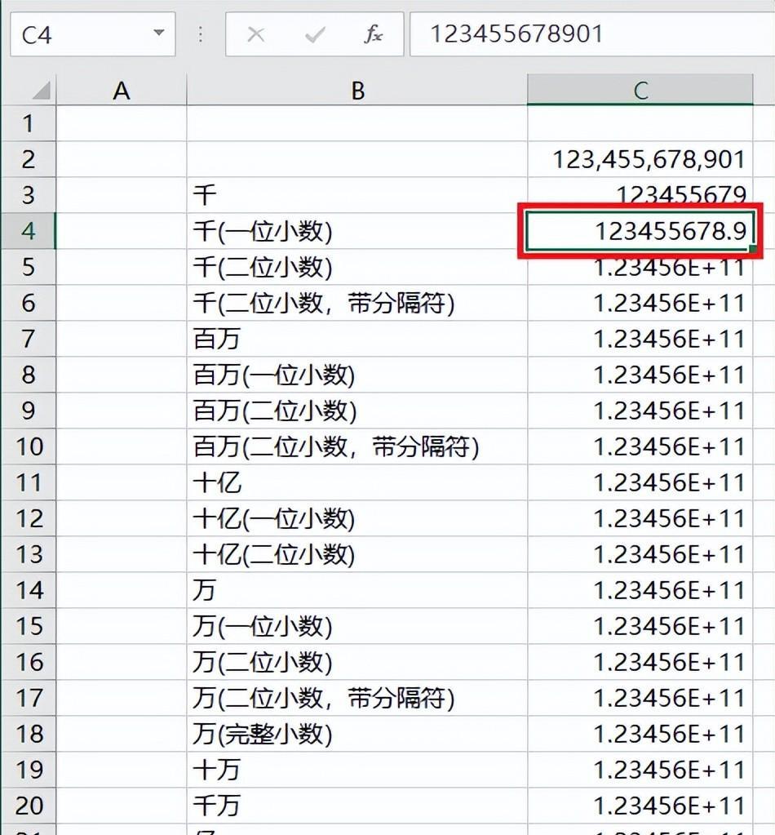Select row 16 header
Viewport: 775px width, 835px height.
[x=29, y=662]
